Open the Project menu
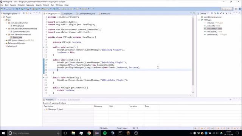242x136 pixels. tap(46, 5)
